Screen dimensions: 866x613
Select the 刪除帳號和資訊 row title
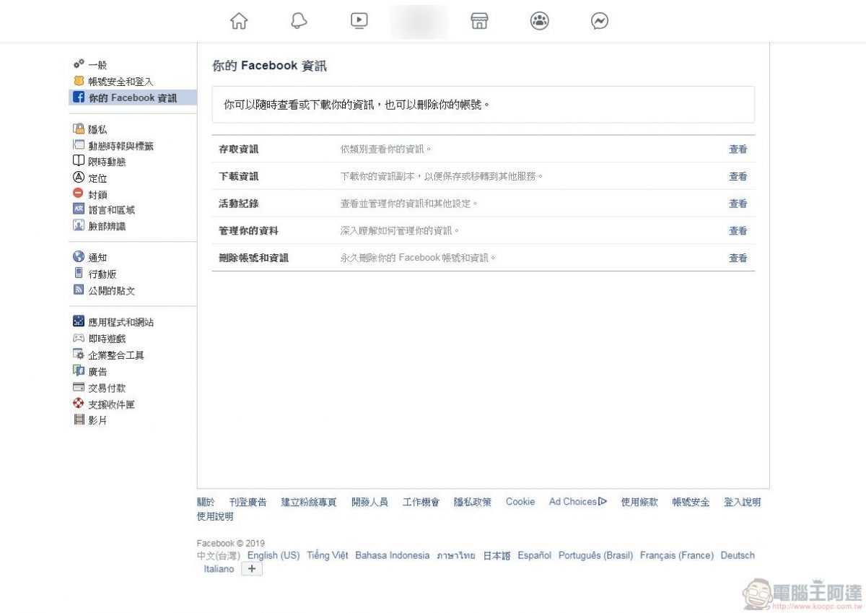[x=254, y=258]
